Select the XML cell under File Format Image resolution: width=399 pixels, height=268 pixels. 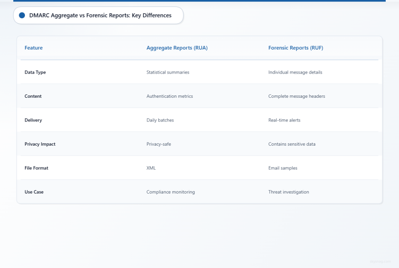point(151,168)
